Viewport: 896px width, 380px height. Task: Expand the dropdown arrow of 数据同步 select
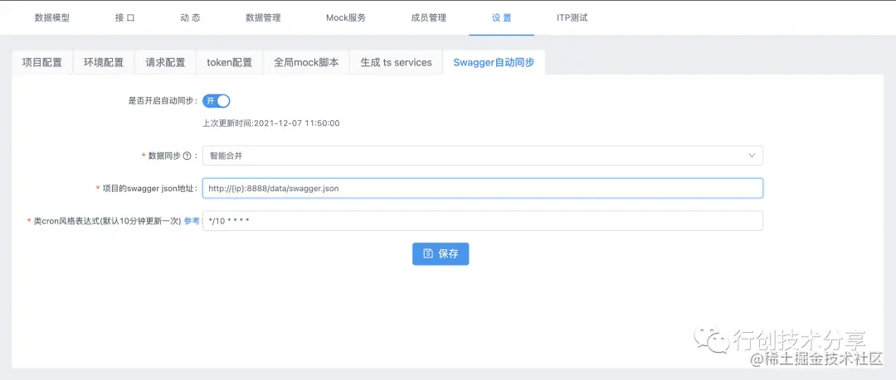[x=752, y=155]
